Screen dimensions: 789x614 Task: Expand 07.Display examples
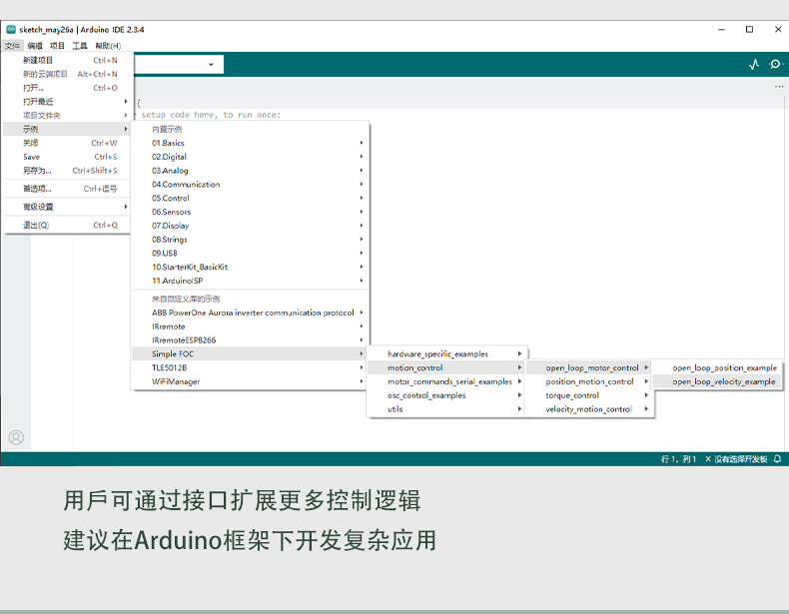pyautogui.click(x=250, y=226)
